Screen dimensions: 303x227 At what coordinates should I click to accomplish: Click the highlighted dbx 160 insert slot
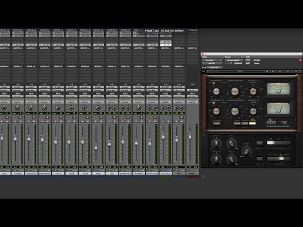(x=165, y=45)
